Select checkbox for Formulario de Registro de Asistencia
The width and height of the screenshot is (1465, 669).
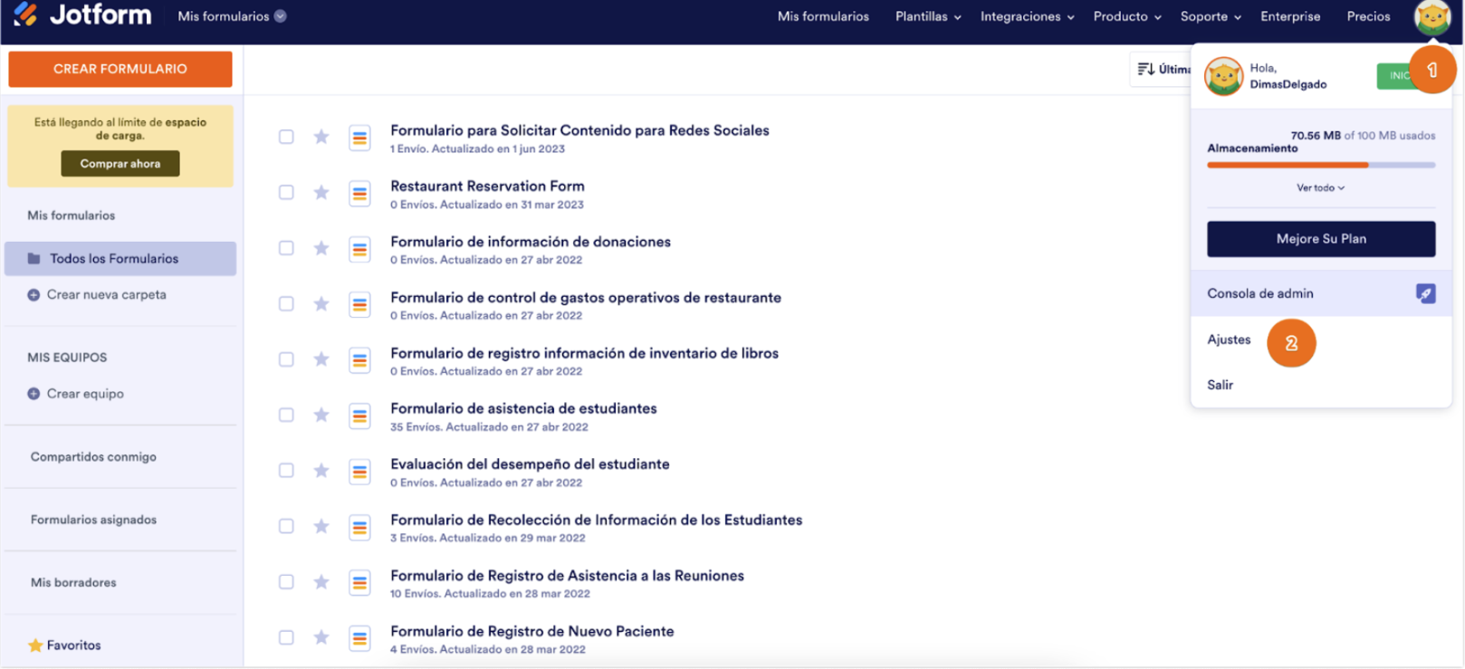click(x=286, y=582)
